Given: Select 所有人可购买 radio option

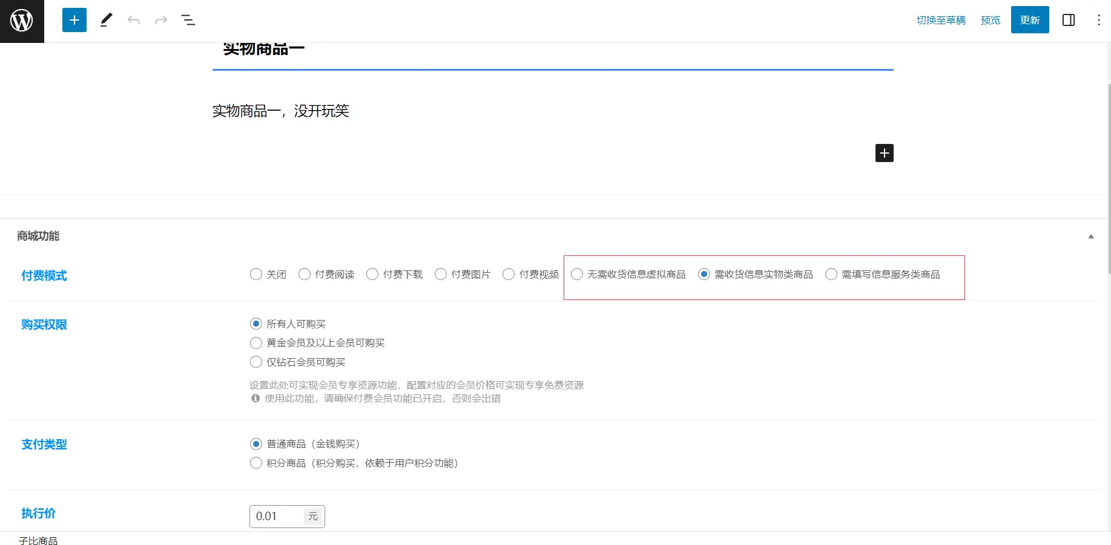Looking at the screenshot, I should pos(256,324).
